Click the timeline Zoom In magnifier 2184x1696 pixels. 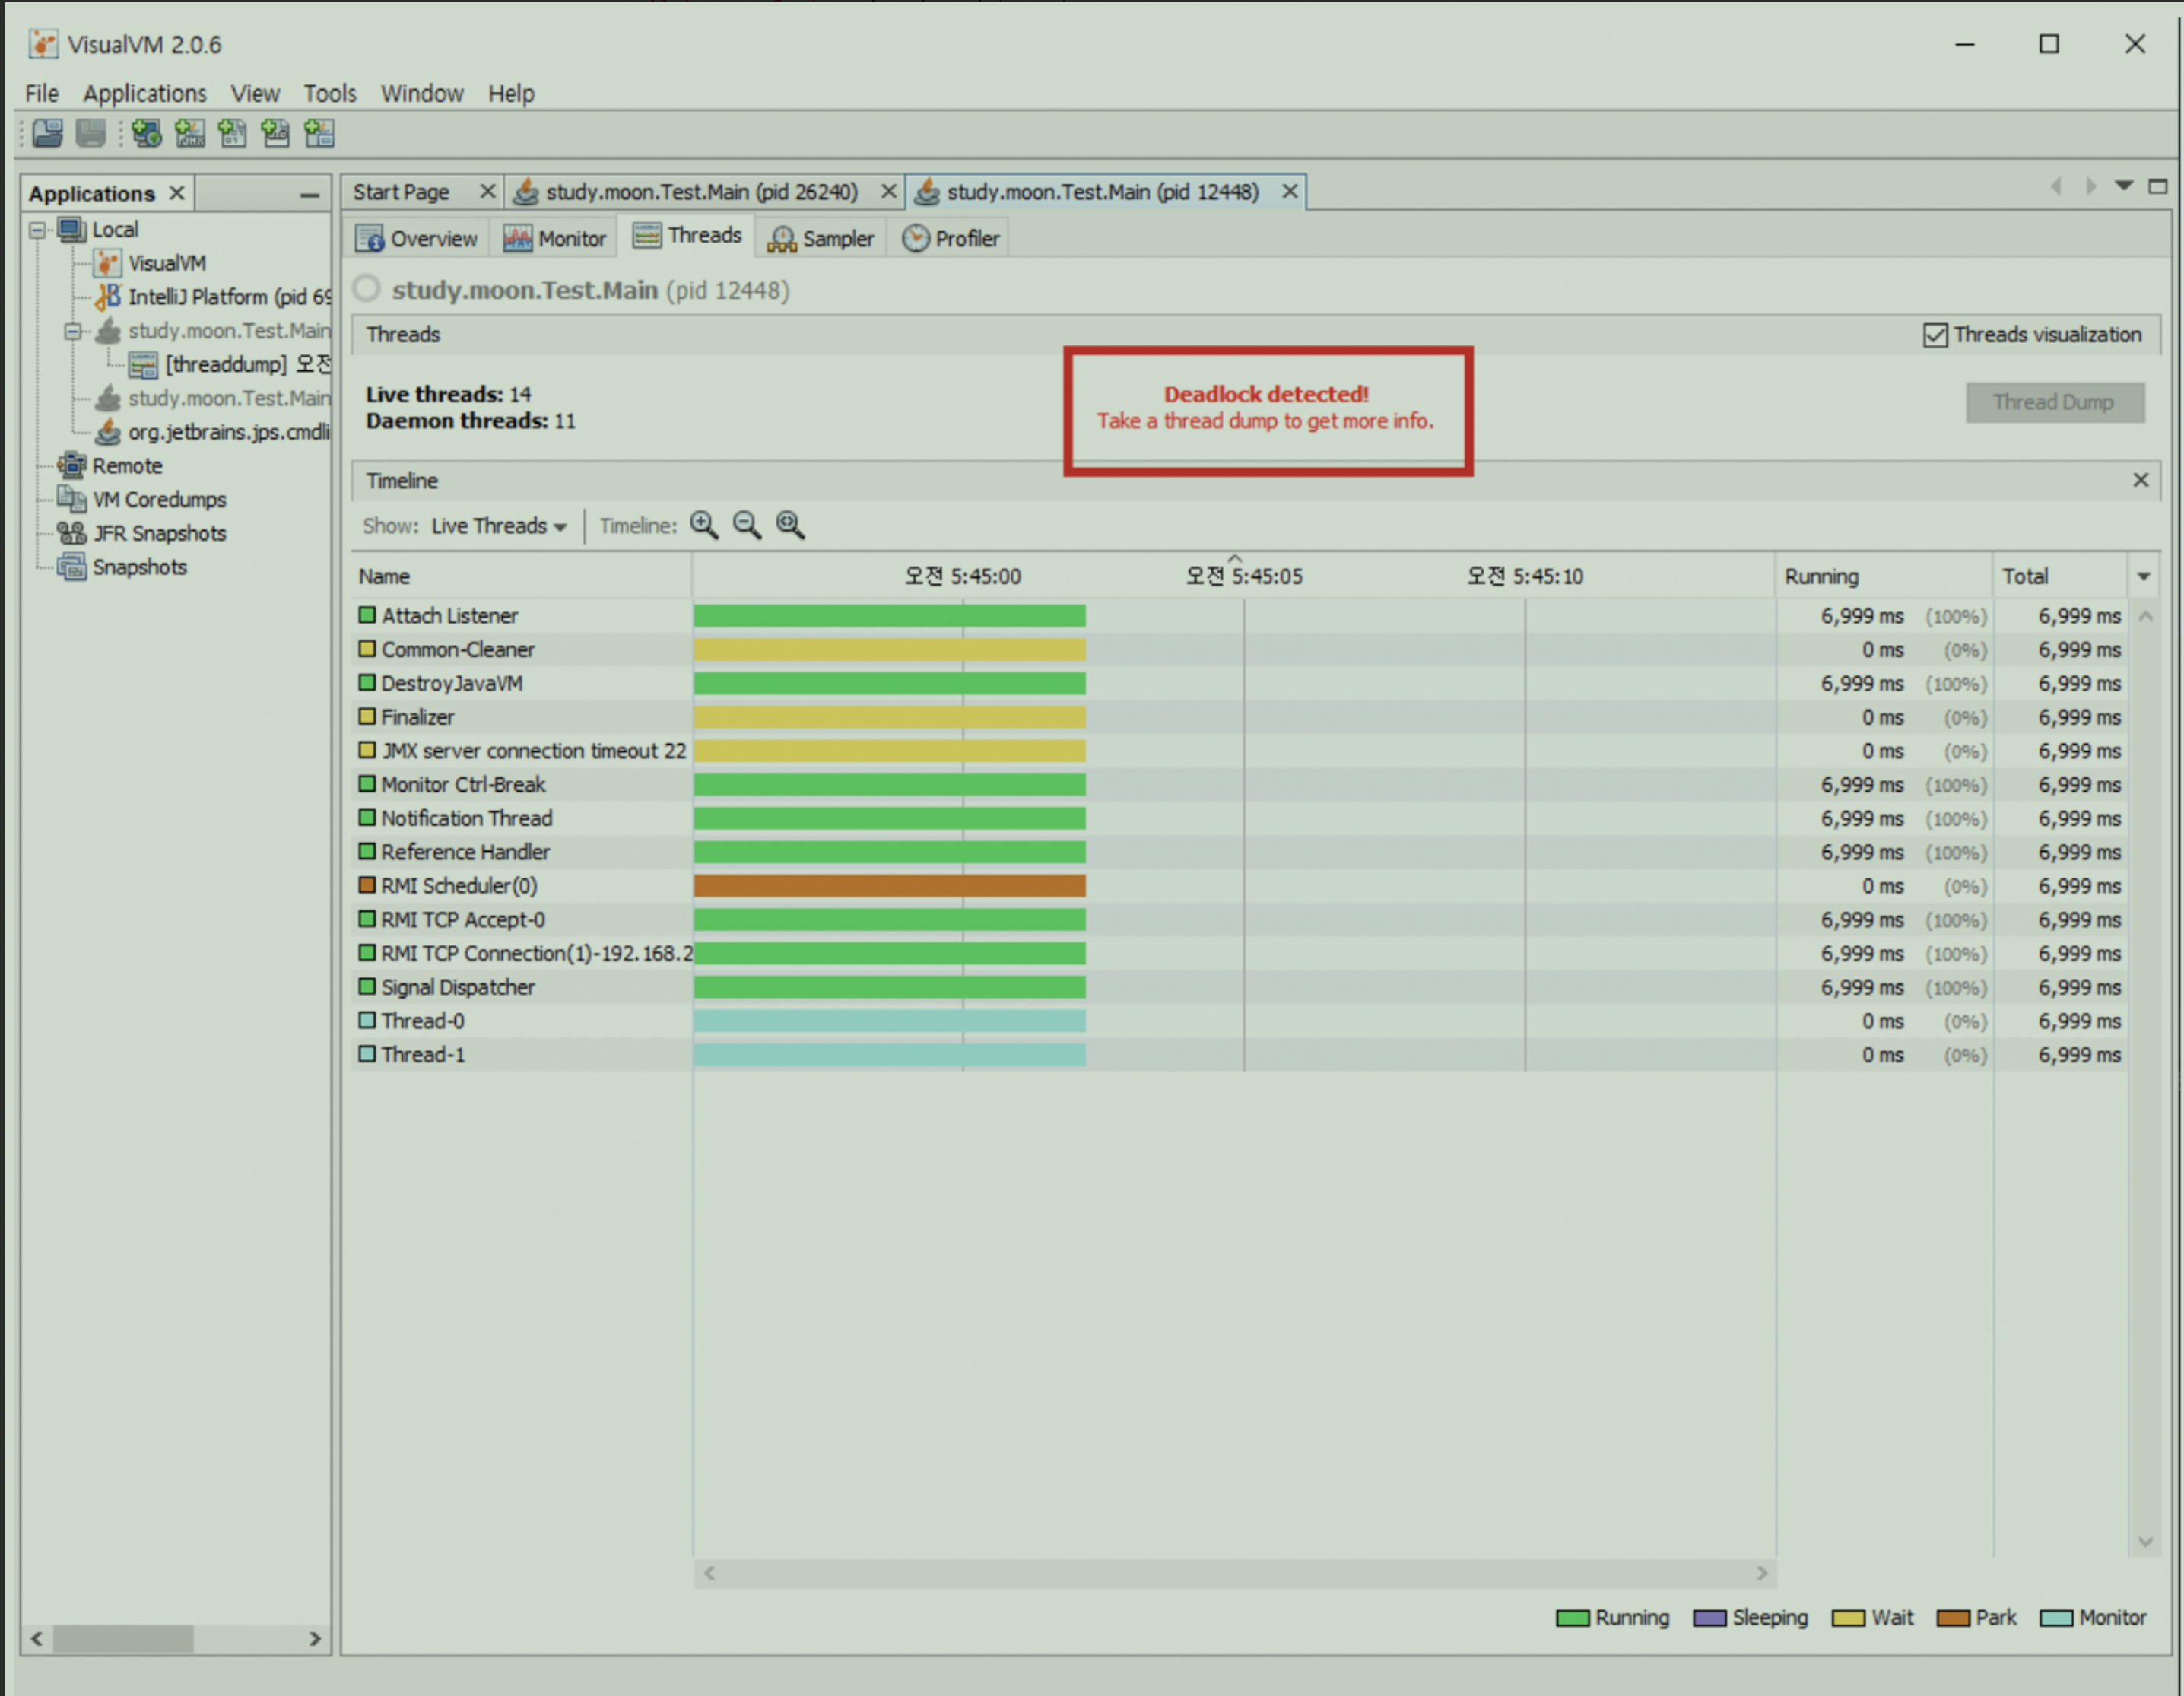click(704, 525)
